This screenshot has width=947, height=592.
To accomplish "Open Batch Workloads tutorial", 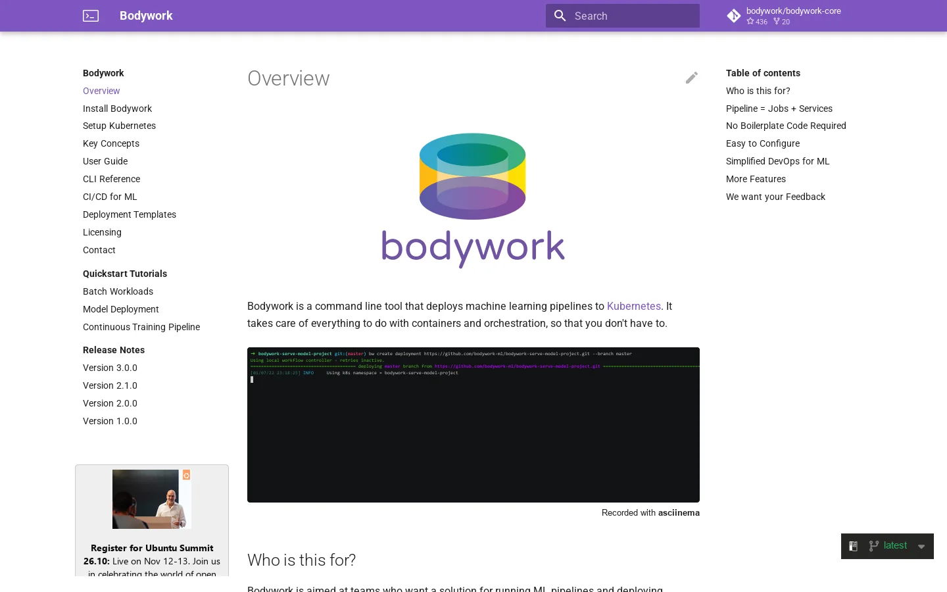I will coord(118,291).
